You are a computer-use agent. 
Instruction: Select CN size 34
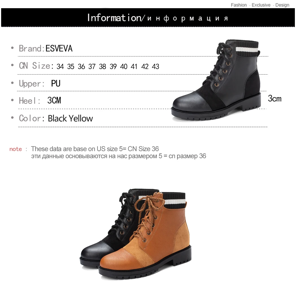60,66
